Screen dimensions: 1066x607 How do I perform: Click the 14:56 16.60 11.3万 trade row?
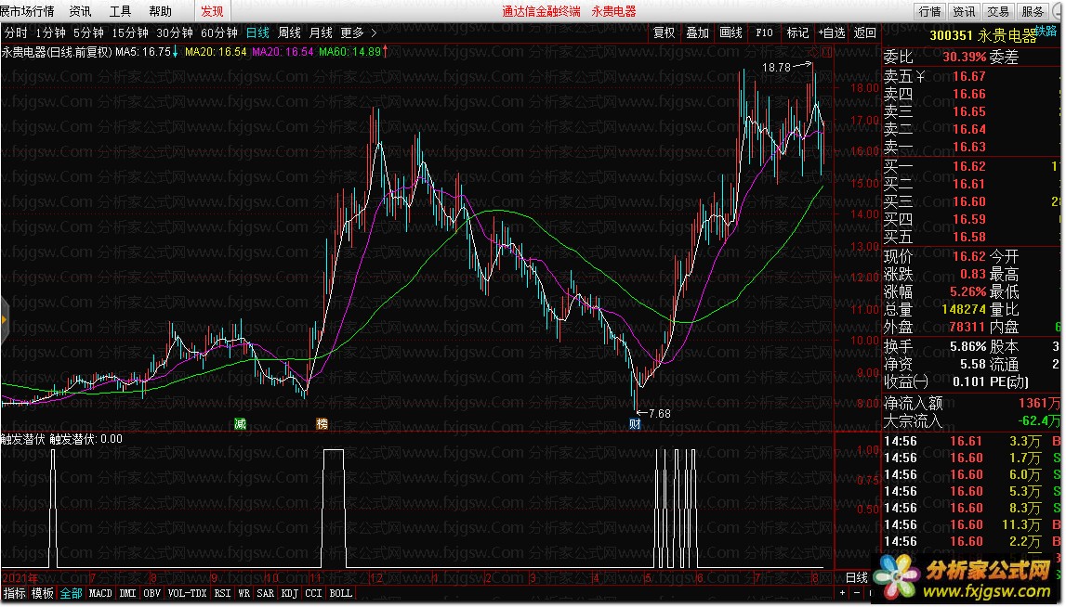pyautogui.click(x=971, y=524)
